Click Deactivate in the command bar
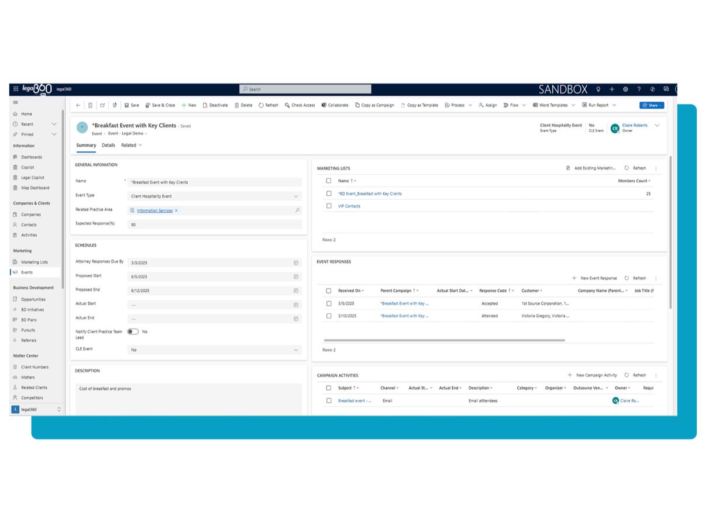This screenshot has width=702, height=526. click(215, 105)
